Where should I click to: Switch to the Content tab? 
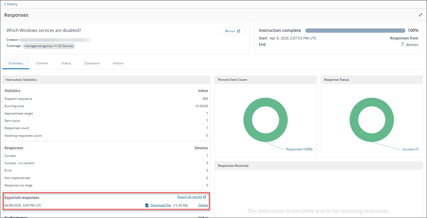pos(42,63)
